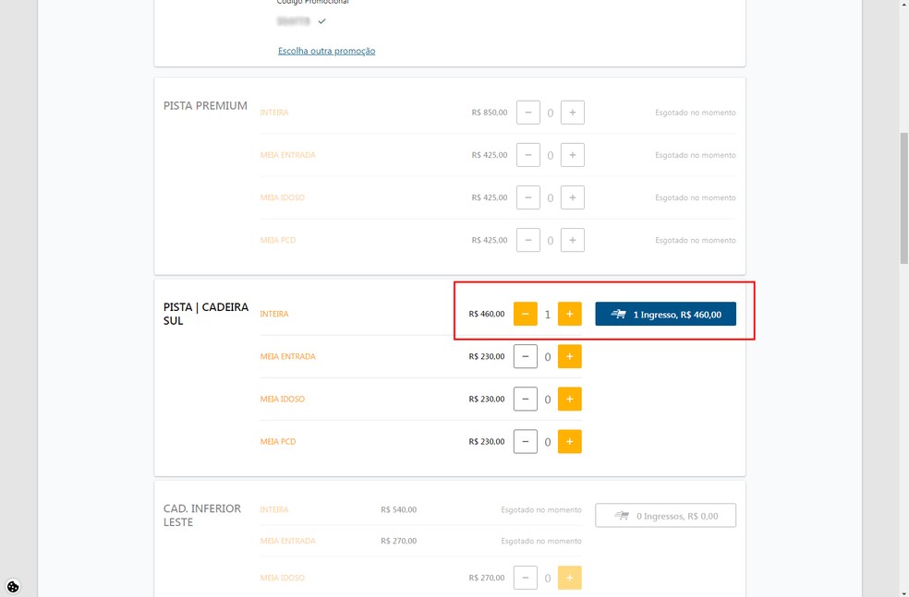Click Esgotado no momento beside R$ 540,00
Viewport: 909px width, 597px height.
541,509
